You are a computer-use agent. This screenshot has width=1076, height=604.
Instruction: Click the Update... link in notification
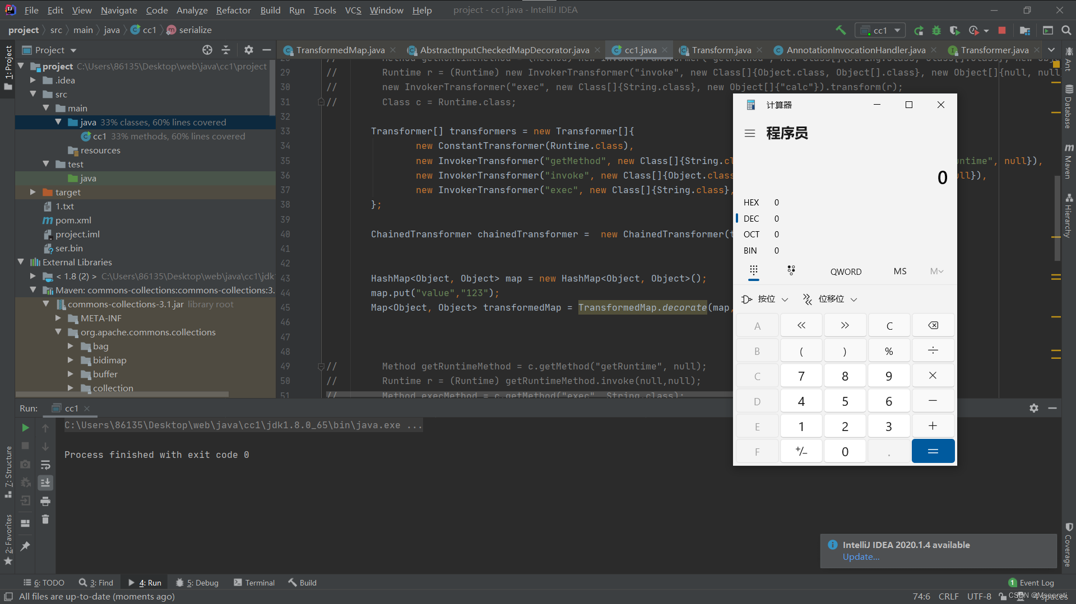(861, 557)
